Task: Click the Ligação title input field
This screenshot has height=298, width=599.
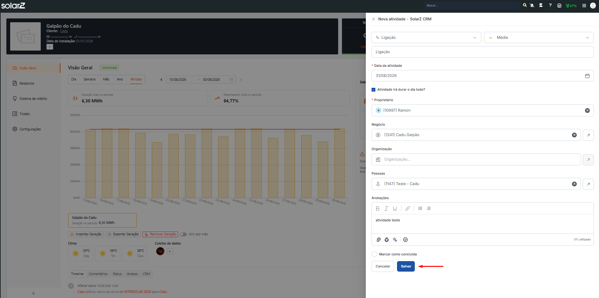Action: point(483,52)
